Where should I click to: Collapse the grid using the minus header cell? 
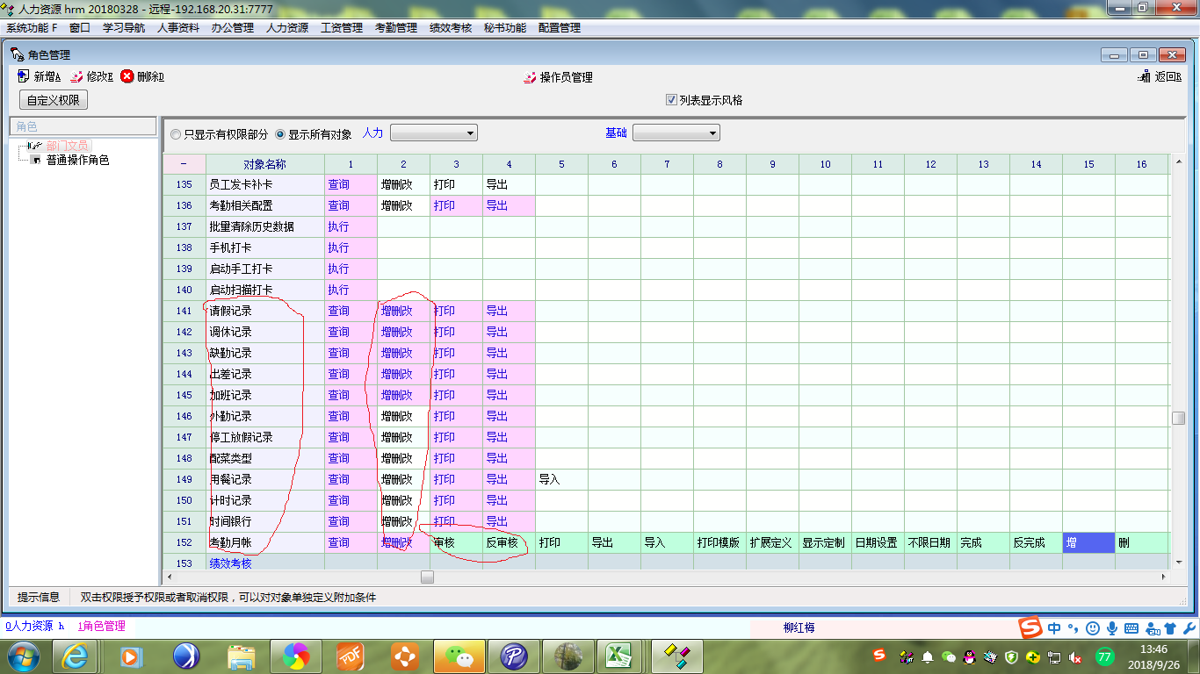coord(184,164)
